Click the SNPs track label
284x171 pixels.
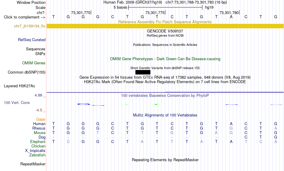(x=40, y=54)
